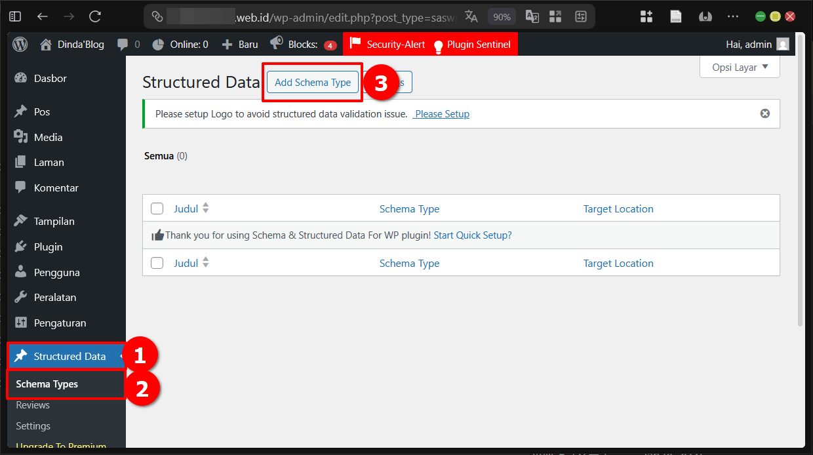Screen dimensions: 813x455
Task: Open the browser ellipsis menu
Action: click(732, 16)
